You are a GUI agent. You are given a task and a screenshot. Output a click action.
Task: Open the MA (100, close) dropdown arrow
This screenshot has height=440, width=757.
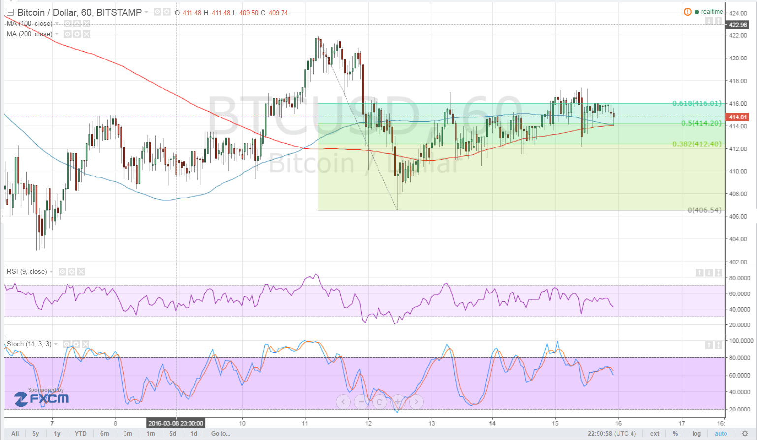click(x=57, y=23)
